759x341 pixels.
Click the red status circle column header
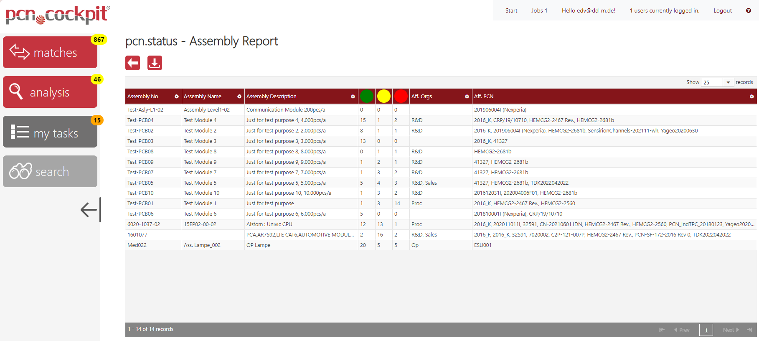click(x=401, y=96)
